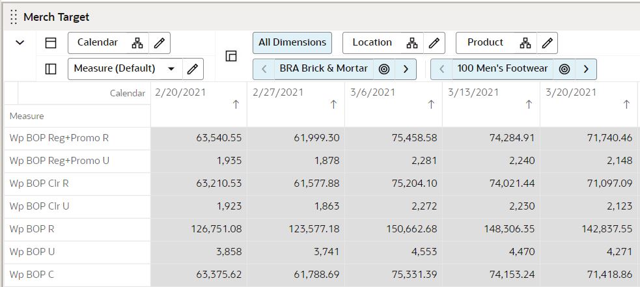Click cell with value 71,418.86
This screenshot has height=287, width=640.
tap(589, 275)
